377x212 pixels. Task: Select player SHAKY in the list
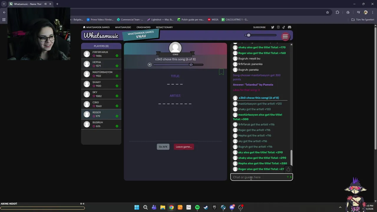101,84
